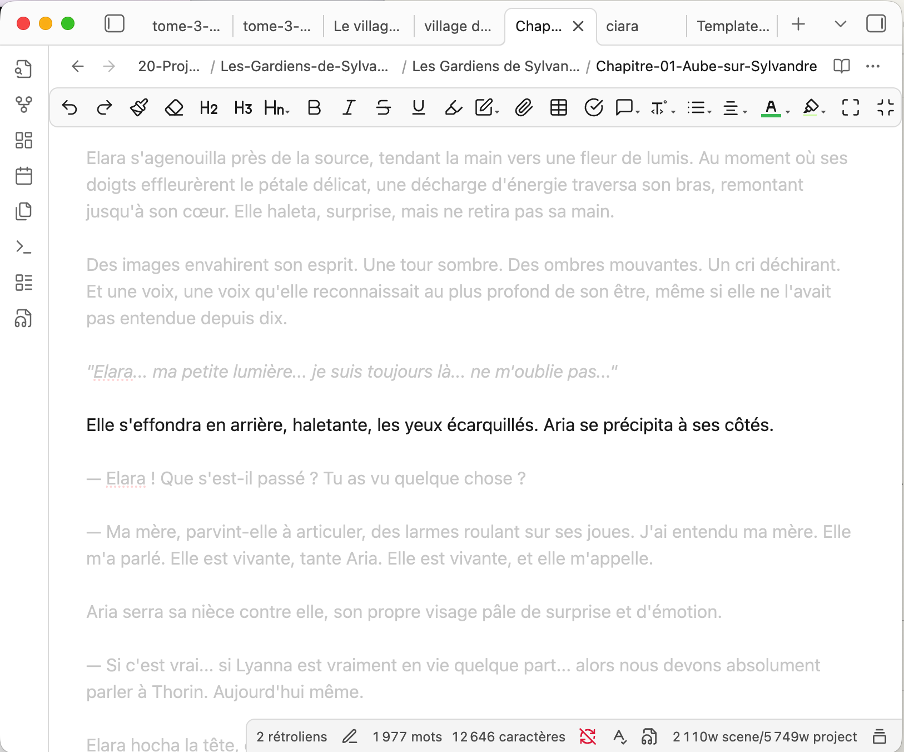Expand the Hn heading level dropdown
Screen dimensions: 904x752
(x=277, y=107)
